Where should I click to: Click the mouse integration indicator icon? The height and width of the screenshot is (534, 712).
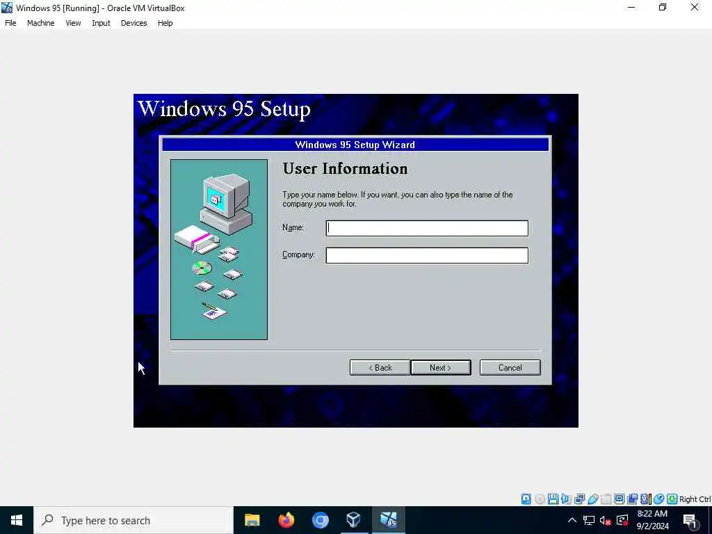click(x=659, y=499)
